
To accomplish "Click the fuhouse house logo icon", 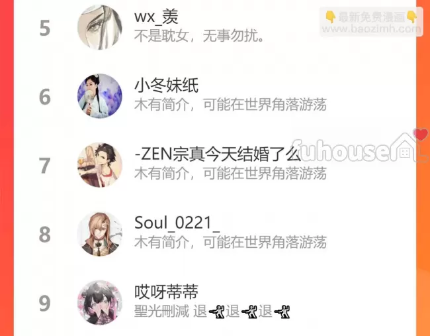I will [405, 148].
